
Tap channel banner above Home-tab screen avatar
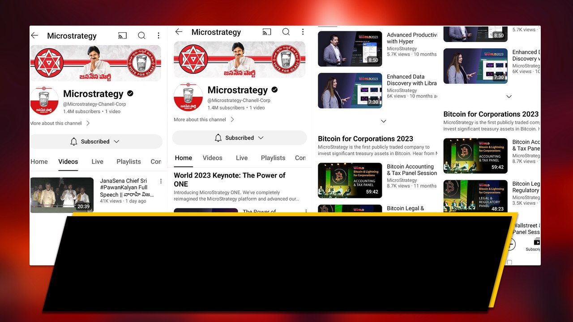pyautogui.click(x=239, y=59)
